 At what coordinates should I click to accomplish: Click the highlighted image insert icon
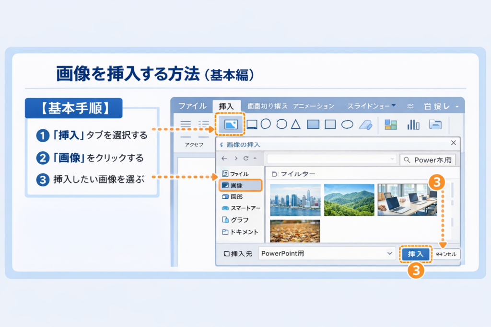pyautogui.click(x=231, y=124)
